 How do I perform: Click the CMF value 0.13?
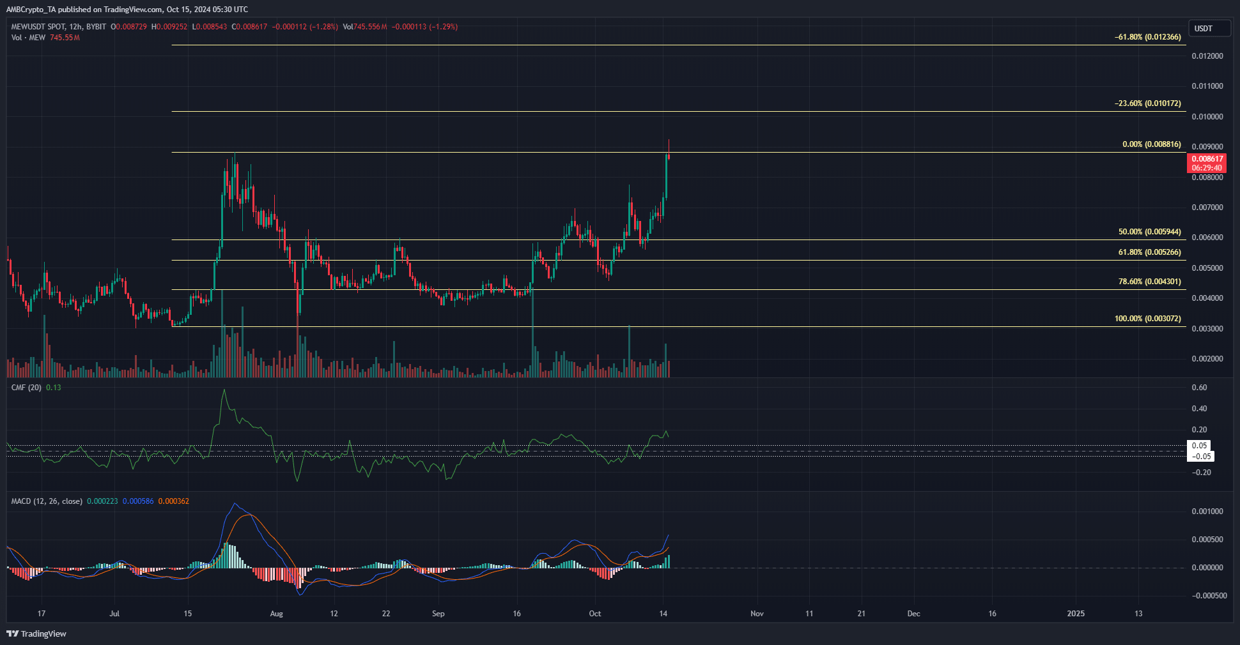[54, 388]
